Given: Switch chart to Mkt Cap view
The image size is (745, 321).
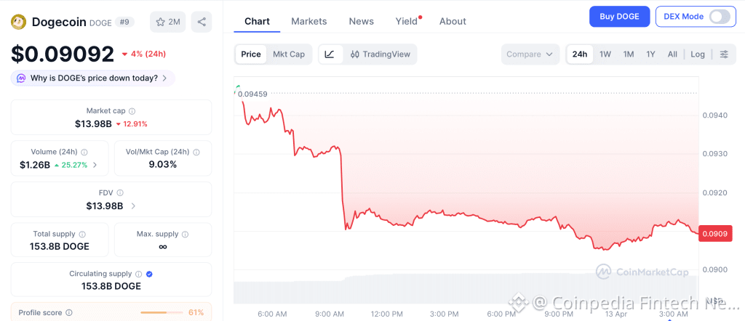Looking at the screenshot, I should (x=289, y=54).
